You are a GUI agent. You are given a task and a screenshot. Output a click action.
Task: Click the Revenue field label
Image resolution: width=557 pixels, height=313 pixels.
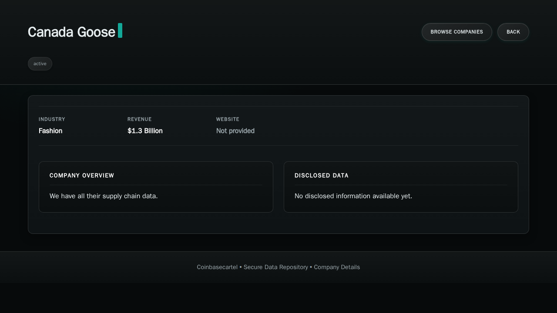tap(139, 119)
